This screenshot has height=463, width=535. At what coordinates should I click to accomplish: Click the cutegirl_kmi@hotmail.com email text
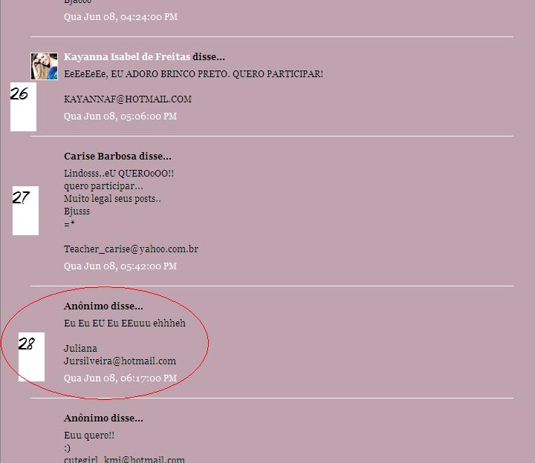click(x=124, y=459)
